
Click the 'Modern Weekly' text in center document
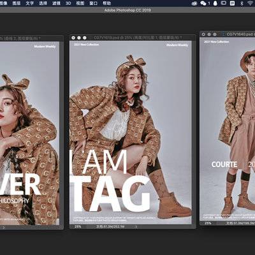[177, 45]
